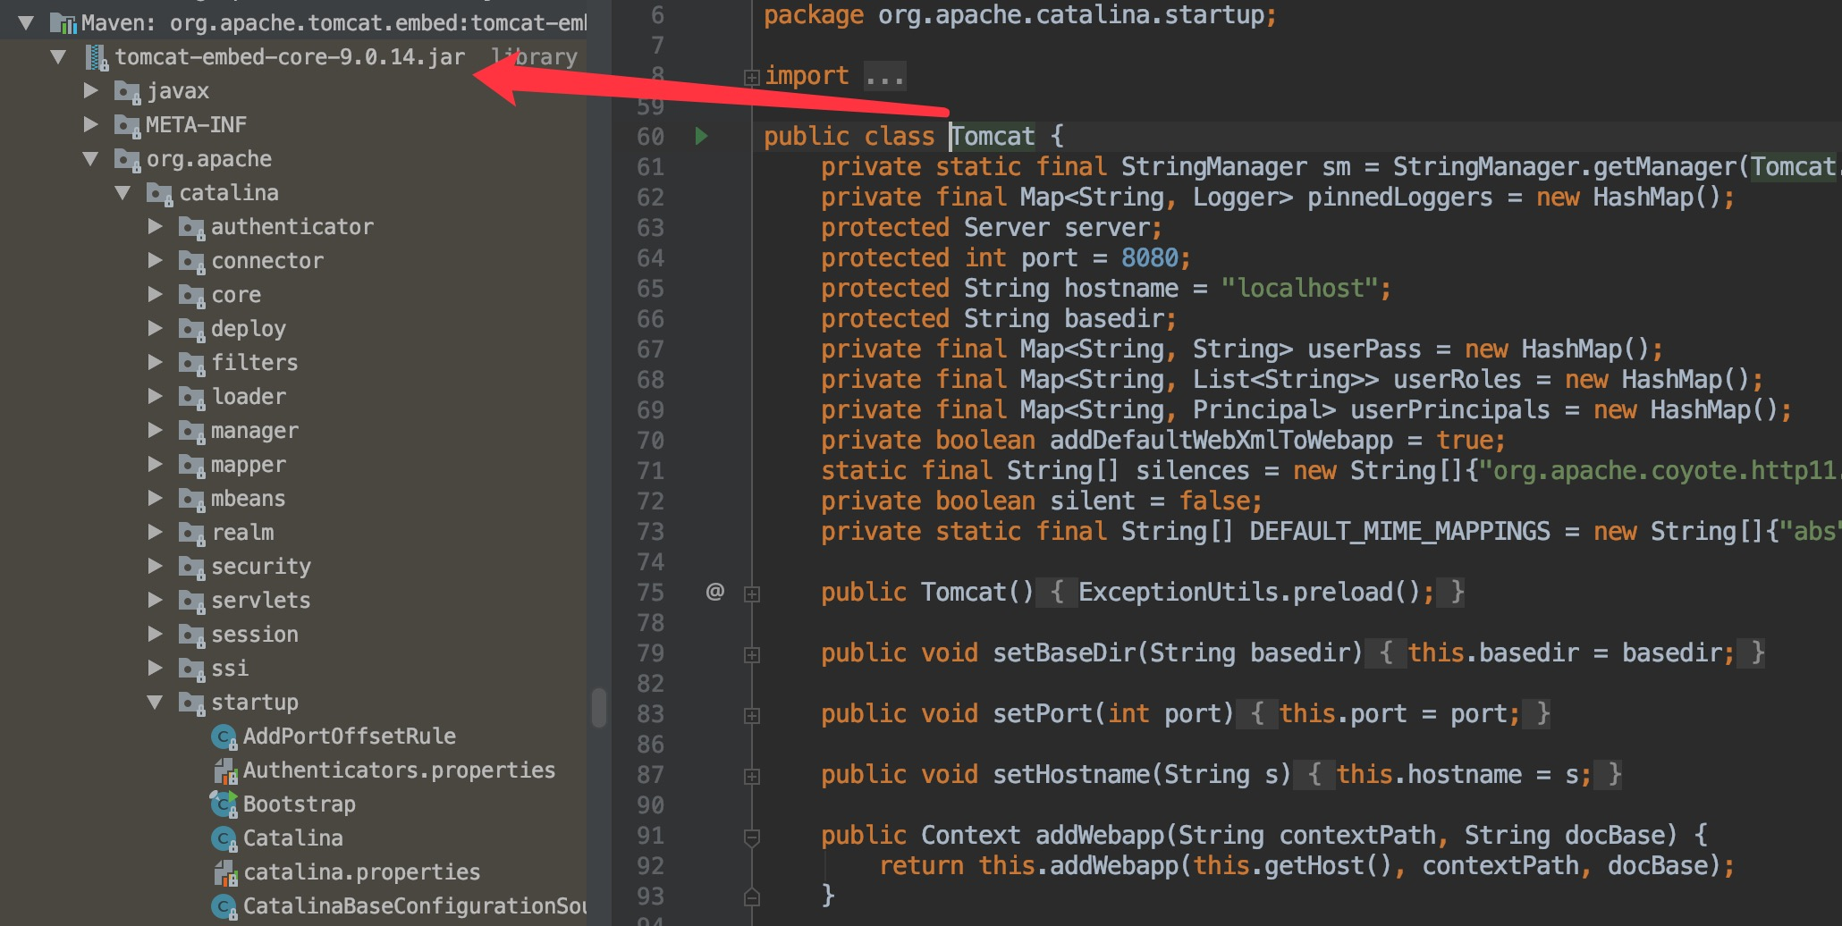This screenshot has width=1842, height=926.
Task: Expand the javax package node
Action: tap(90, 90)
